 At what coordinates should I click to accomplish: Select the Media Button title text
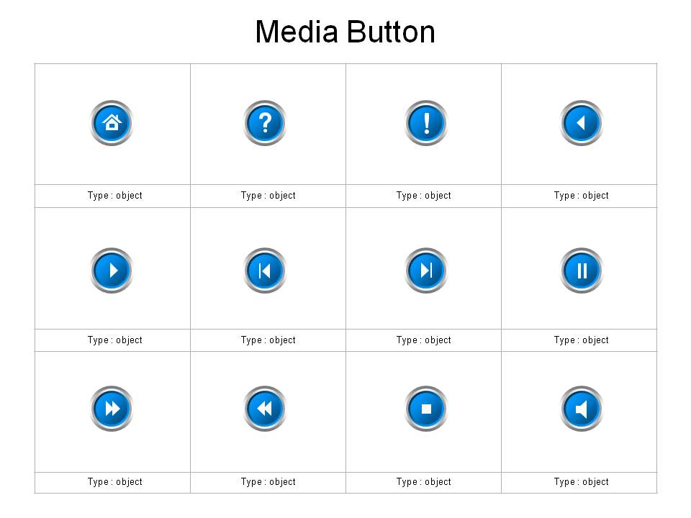[x=345, y=32]
